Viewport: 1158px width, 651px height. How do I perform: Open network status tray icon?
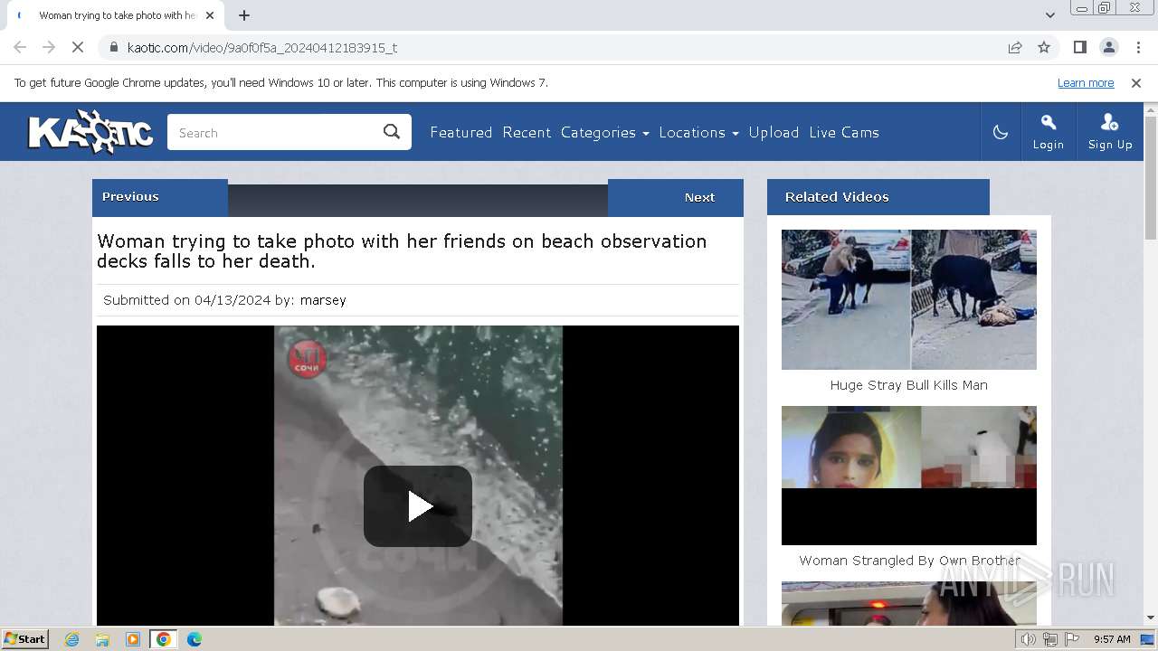point(1050,639)
